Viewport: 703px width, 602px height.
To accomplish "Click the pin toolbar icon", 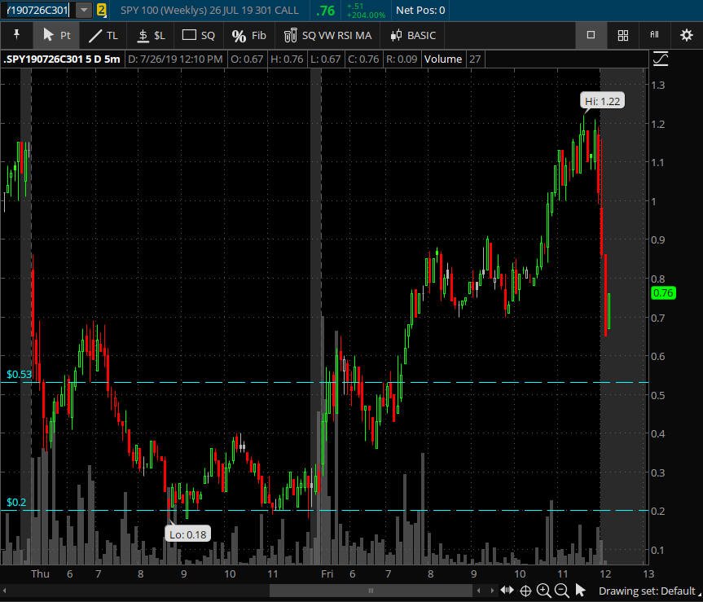I will tap(16, 35).
